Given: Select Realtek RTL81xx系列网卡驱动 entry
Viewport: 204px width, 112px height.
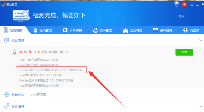Looking at the screenshot, I should pos(51,70).
